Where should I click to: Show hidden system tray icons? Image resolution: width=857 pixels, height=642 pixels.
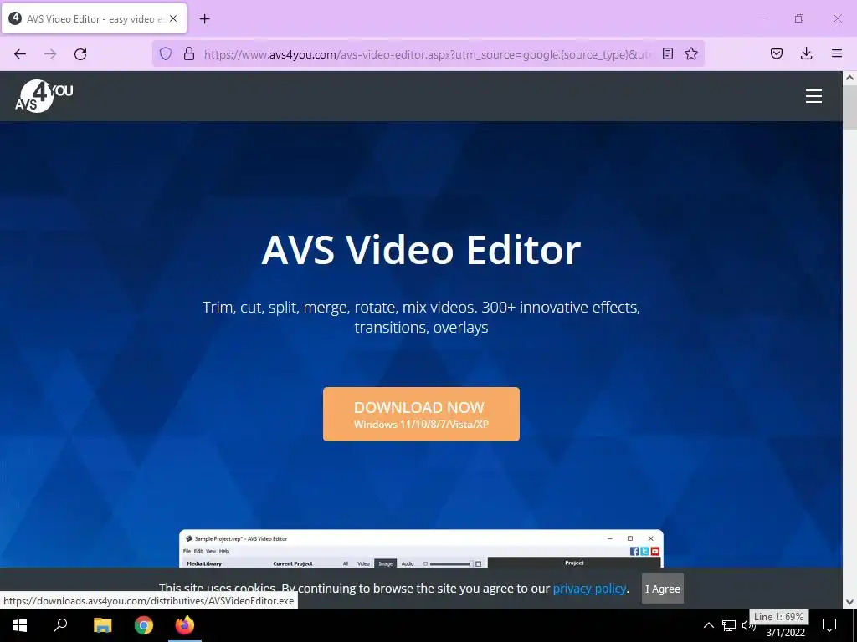point(708,625)
